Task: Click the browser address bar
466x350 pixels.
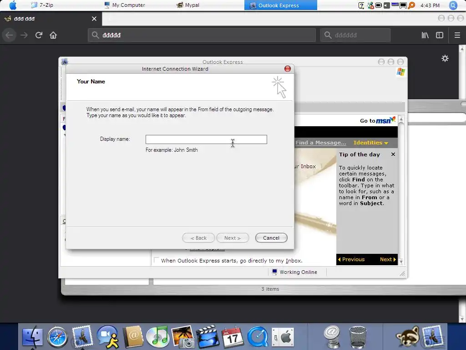Action: tap(202, 35)
